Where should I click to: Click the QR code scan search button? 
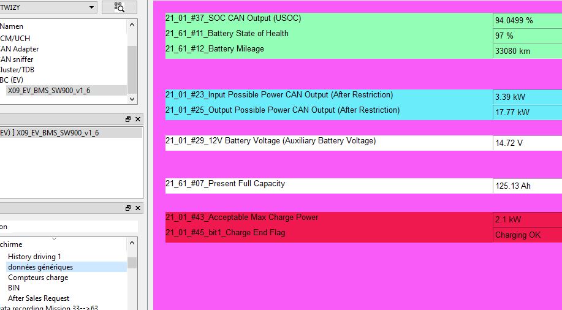tap(119, 7)
